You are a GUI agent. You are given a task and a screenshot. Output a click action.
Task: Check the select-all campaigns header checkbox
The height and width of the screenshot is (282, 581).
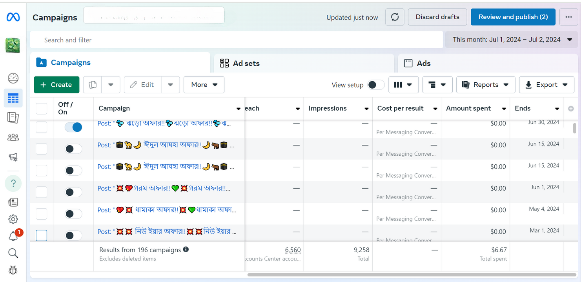point(41,109)
